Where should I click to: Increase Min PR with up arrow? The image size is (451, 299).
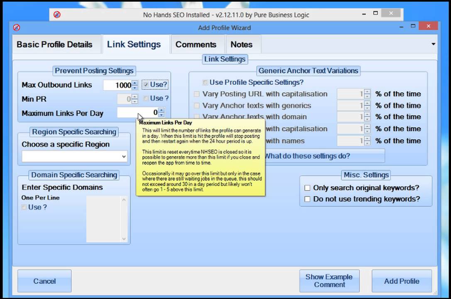tap(135, 97)
